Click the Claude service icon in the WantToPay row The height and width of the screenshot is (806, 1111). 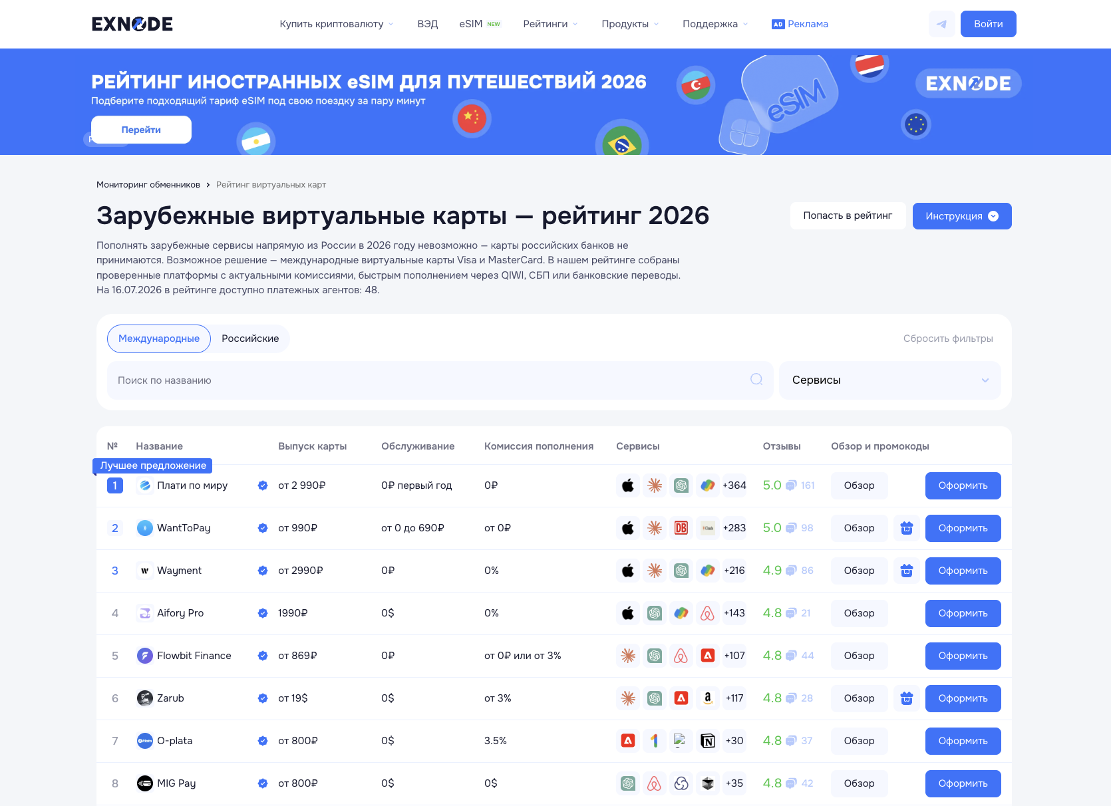(x=655, y=528)
